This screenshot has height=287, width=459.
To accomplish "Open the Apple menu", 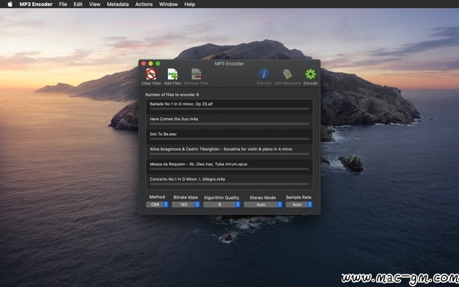I will (x=10, y=4).
